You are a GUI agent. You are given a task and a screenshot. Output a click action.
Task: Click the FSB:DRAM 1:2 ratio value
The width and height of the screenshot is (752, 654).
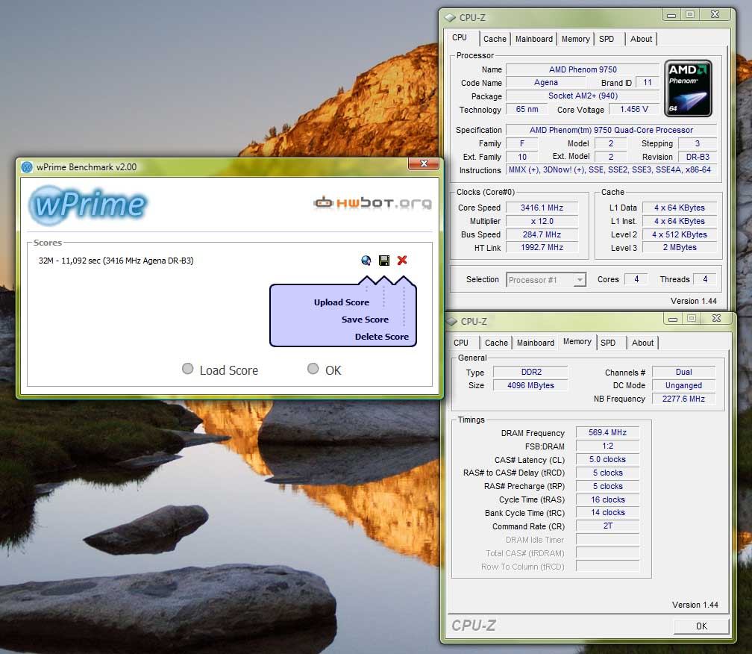[607, 446]
